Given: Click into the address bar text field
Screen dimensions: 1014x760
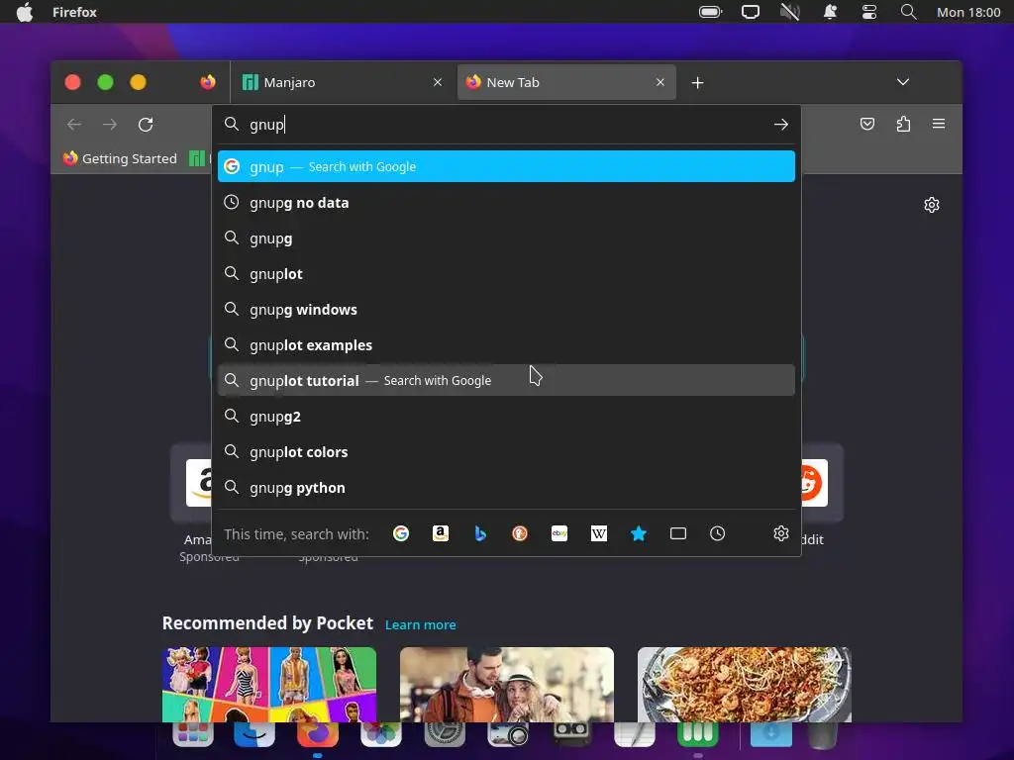Looking at the screenshot, I should [504, 124].
